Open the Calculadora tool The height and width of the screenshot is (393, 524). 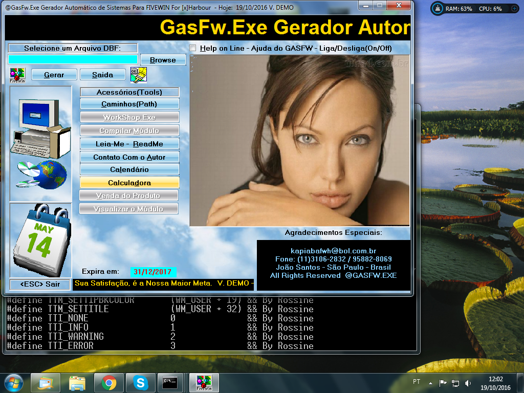point(129,183)
